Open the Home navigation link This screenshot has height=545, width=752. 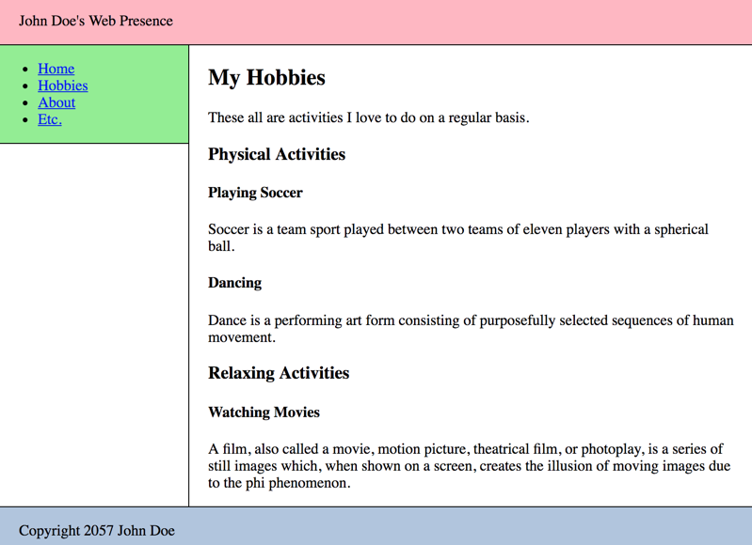56,69
